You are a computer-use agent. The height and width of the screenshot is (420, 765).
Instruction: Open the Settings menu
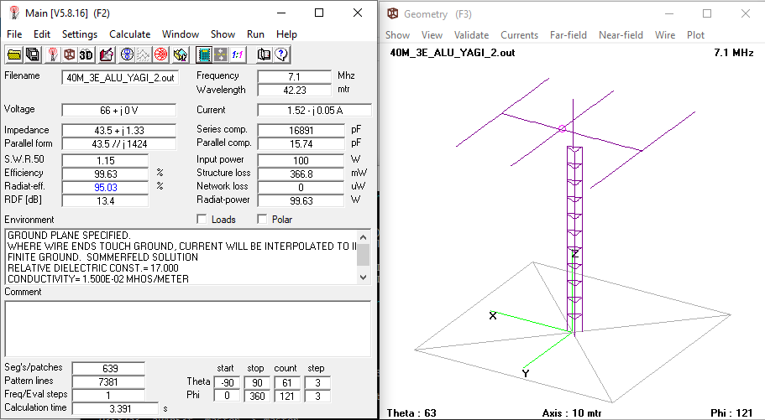(x=80, y=34)
